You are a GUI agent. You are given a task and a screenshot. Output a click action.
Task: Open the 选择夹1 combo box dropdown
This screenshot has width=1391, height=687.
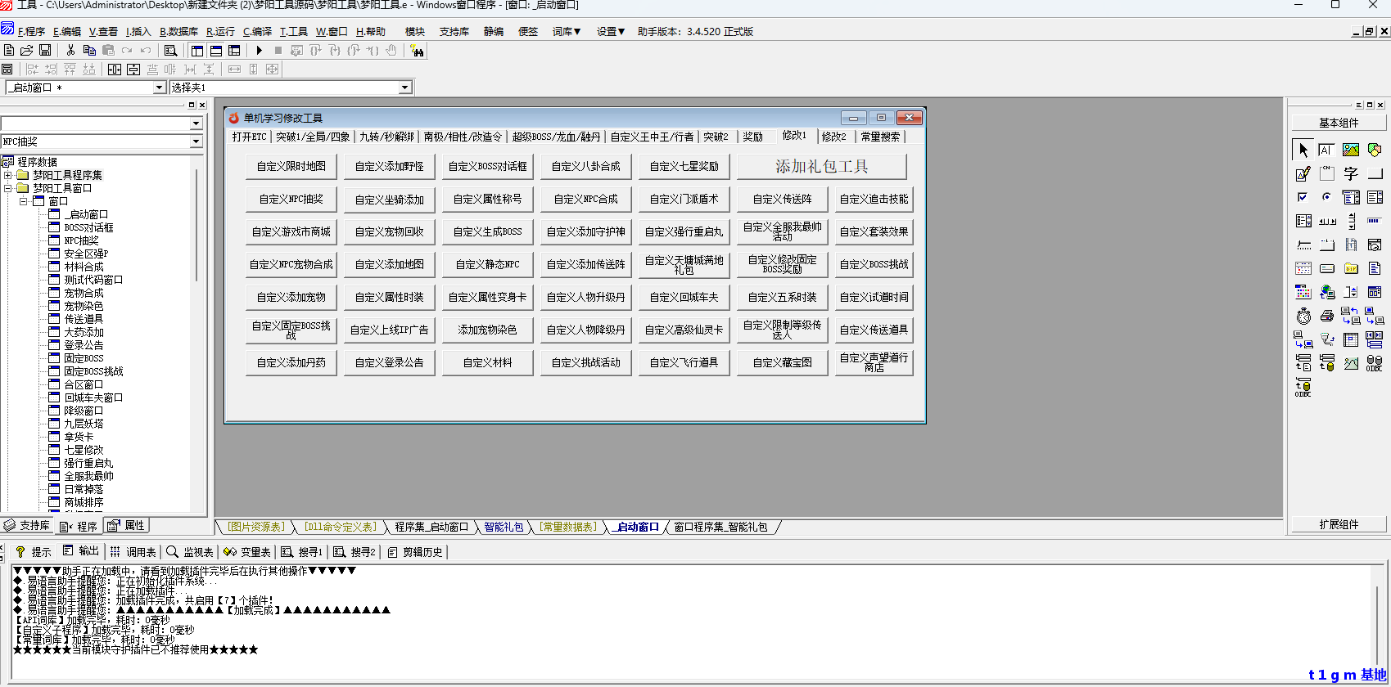[x=404, y=88]
